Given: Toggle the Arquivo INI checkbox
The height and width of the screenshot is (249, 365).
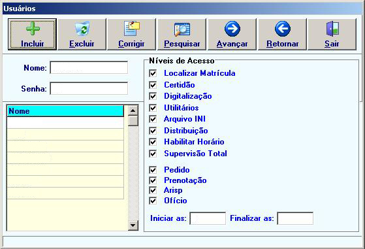Looking at the screenshot, I should (153, 119).
